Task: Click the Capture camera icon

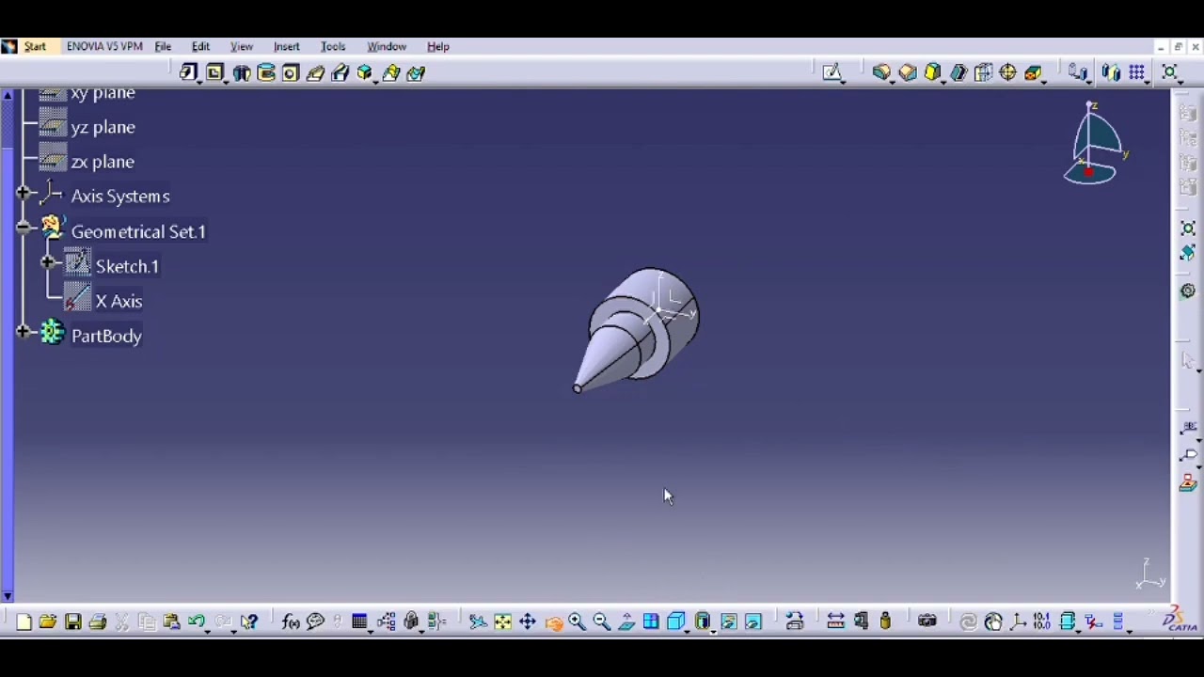Action: pyautogui.click(x=927, y=622)
